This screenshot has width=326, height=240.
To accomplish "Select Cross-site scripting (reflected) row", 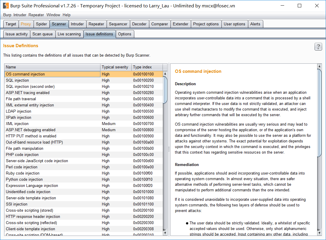I will tap(84, 223).
